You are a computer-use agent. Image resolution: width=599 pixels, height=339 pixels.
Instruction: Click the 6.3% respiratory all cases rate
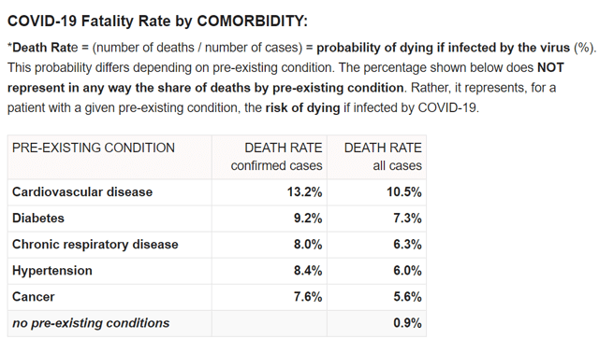point(408,245)
